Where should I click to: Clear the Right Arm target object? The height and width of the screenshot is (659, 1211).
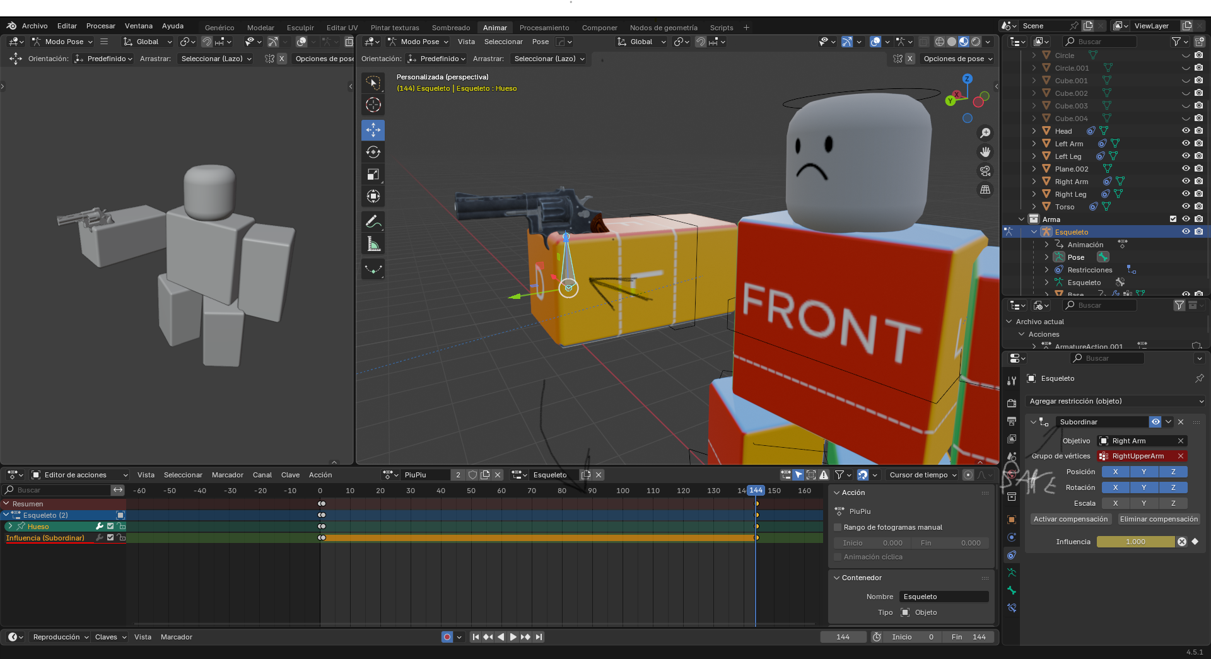pos(1181,441)
